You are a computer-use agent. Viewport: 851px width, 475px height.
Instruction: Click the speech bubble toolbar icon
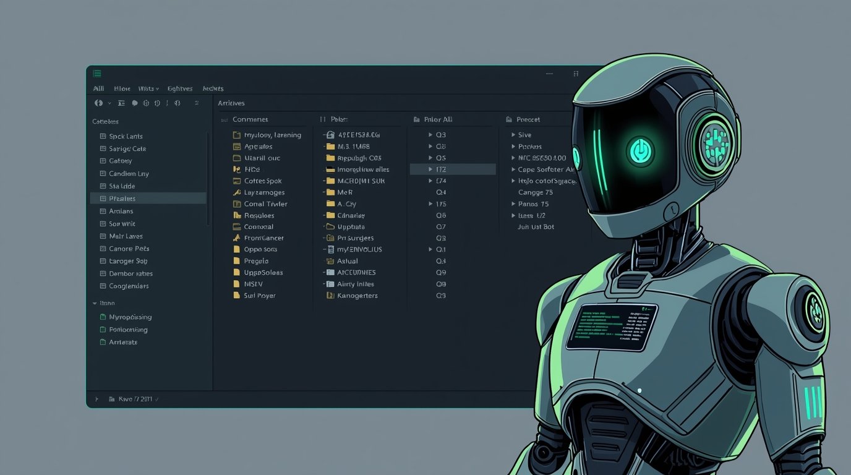tap(135, 103)
